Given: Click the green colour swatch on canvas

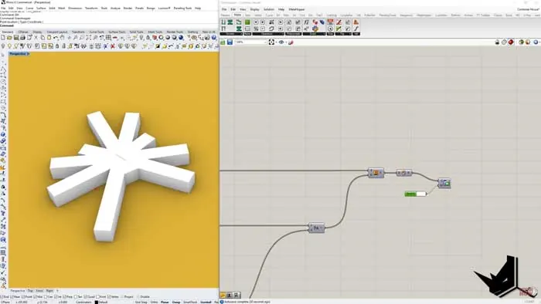Looking at the screenshot, I should pyautogui.click(x=416, y=194).
